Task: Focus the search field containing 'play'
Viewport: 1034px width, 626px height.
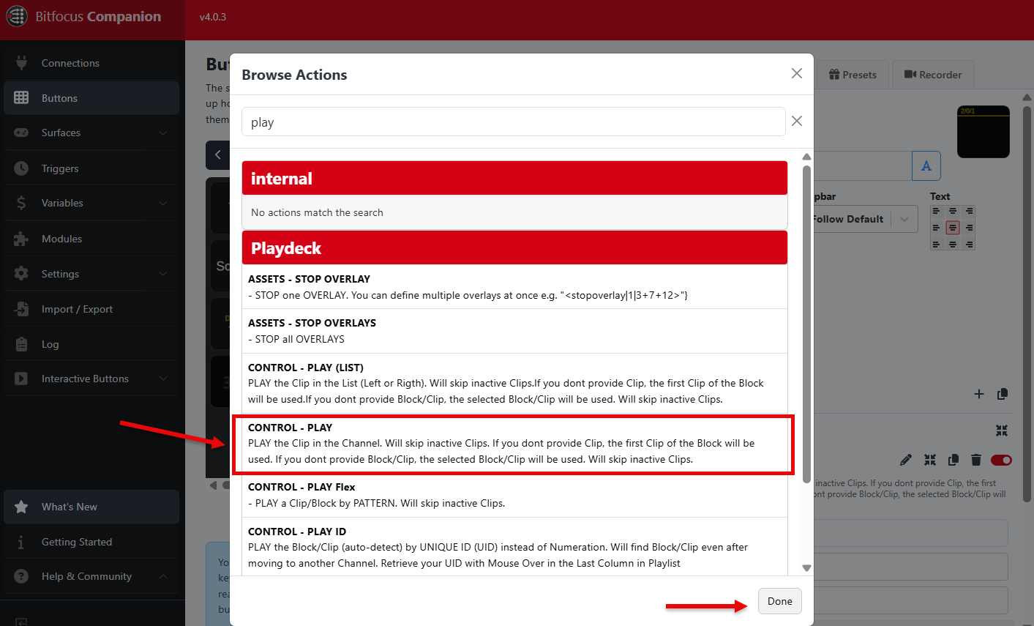Action: (513, 122)
